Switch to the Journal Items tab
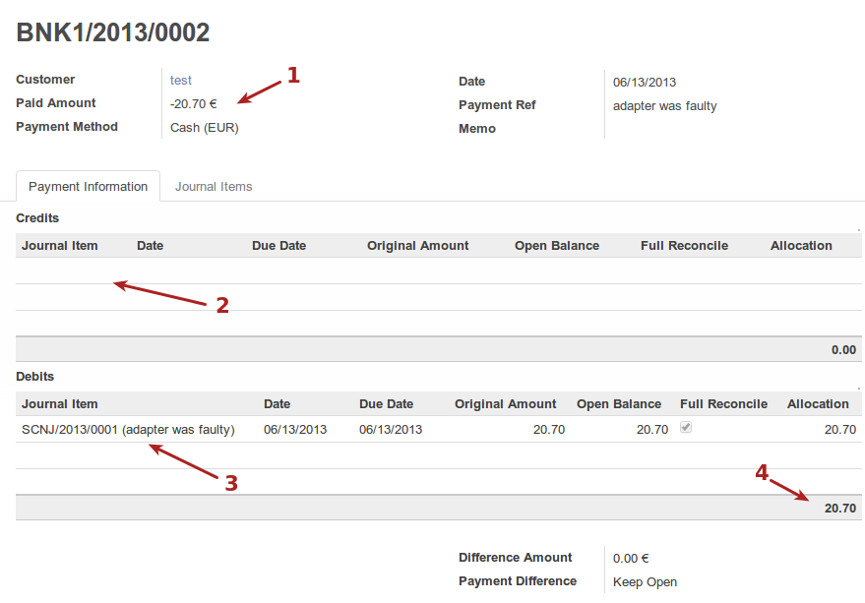The height and width of the screenshot is (603, 865). coord(214,187)
